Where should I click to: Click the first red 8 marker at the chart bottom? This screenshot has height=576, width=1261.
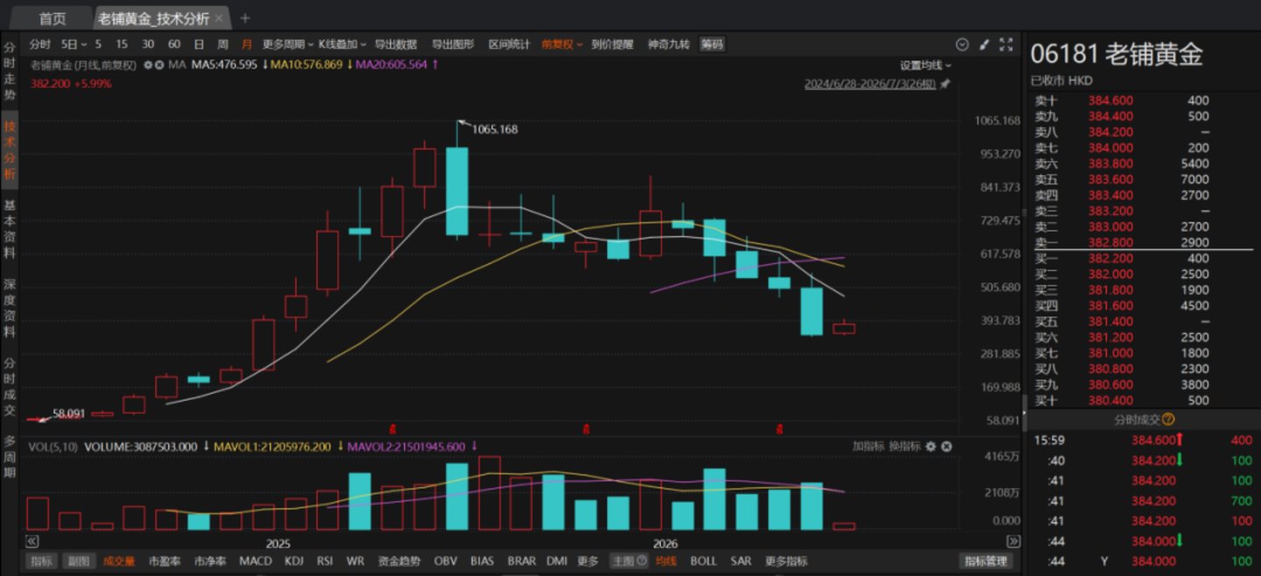click(393, 430)
